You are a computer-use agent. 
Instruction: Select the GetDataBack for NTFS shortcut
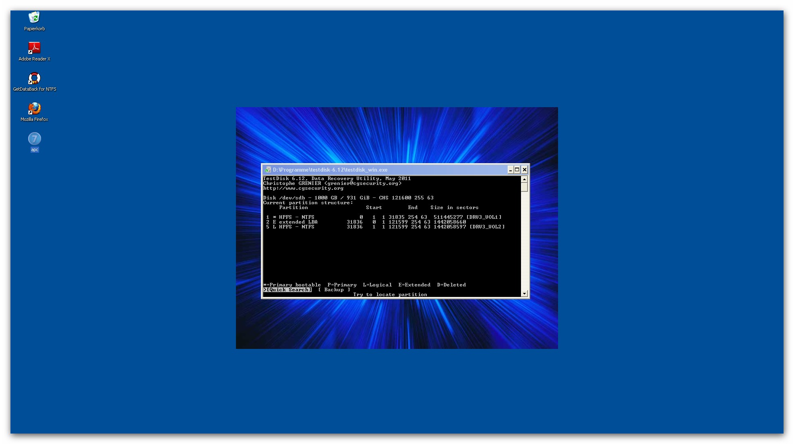(34, 78)
